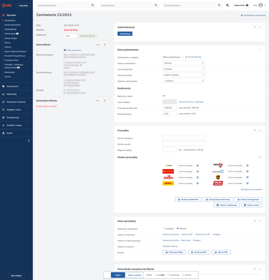Open Konfiguracja przesyłek link
Screen dimensions: 269x280
click(x=251, y=189)
